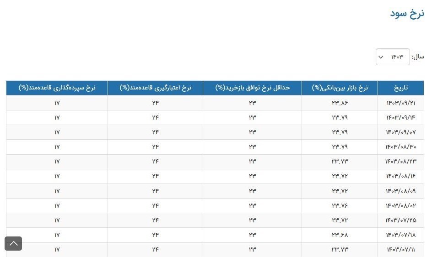Viewport: 432px width, 257px height.
Task: Click the تاریخ column header
Action: pyautogui.click(x=400, y=88)
